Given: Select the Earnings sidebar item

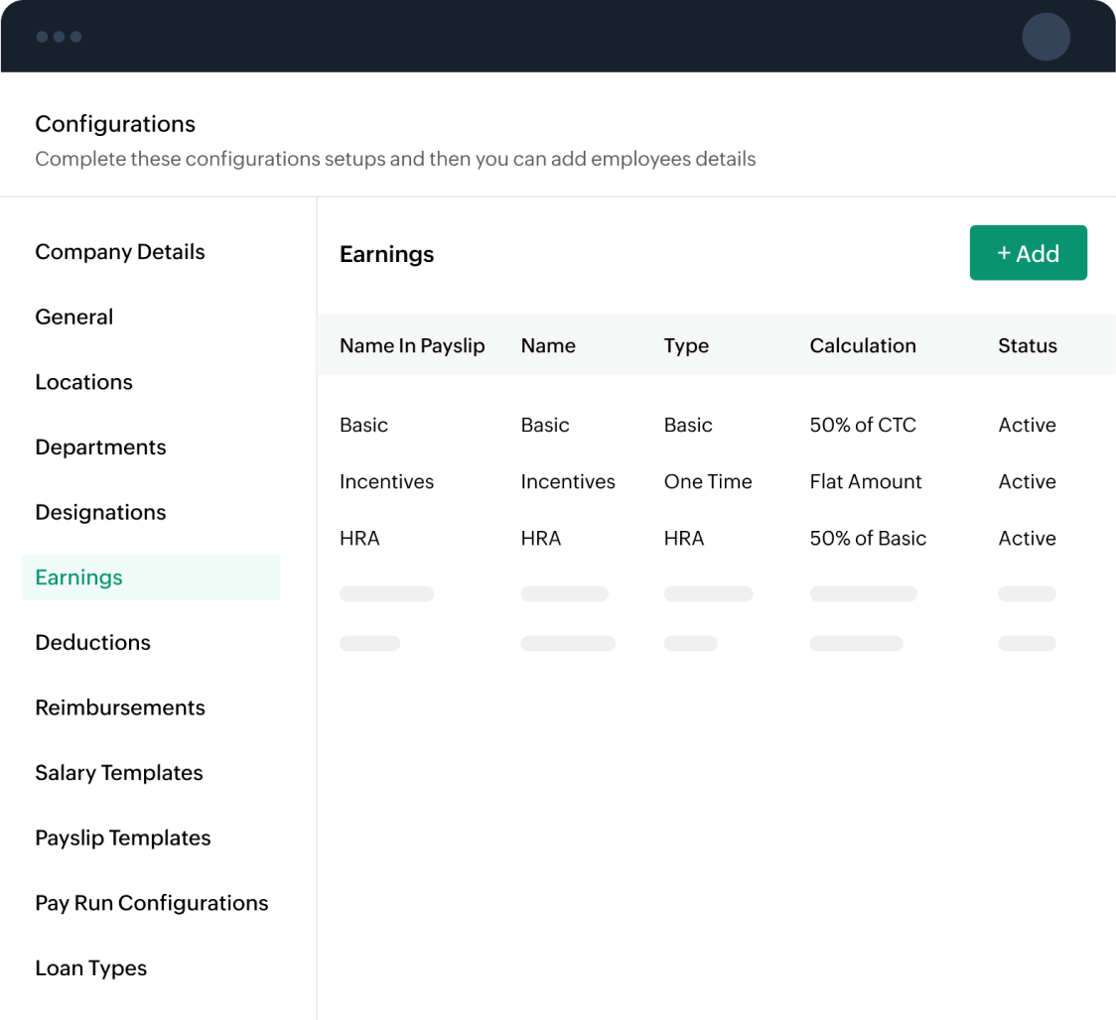Looking at the screenshot, I should (77, 576).
